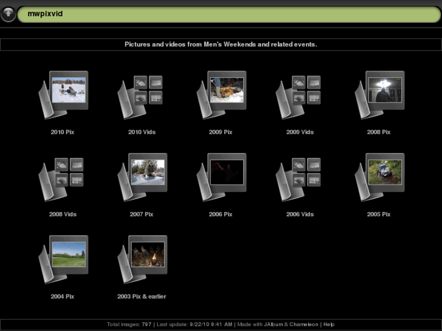Open the 2008 Pix album folder icon
The image size is (442, 331).
click(379, 95)
